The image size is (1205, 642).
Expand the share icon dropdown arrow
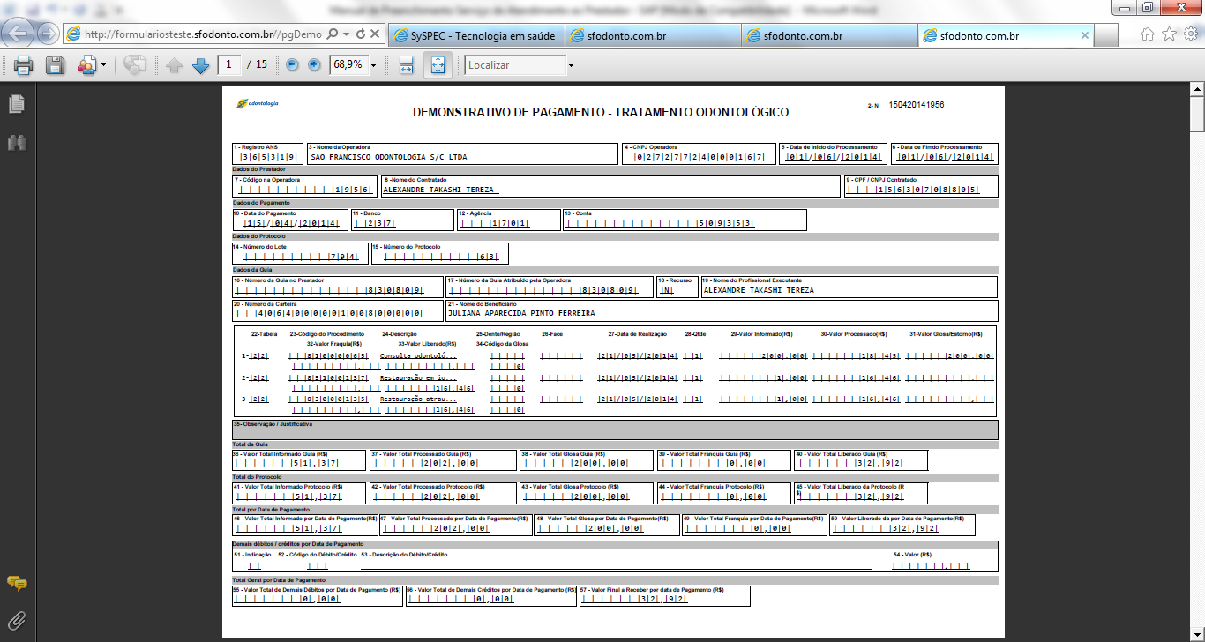(x=104, y=65)
